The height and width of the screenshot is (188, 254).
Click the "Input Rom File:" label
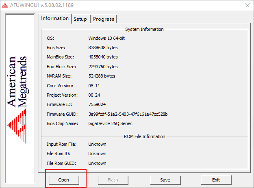pyautogui.click(x=61, y=144)
